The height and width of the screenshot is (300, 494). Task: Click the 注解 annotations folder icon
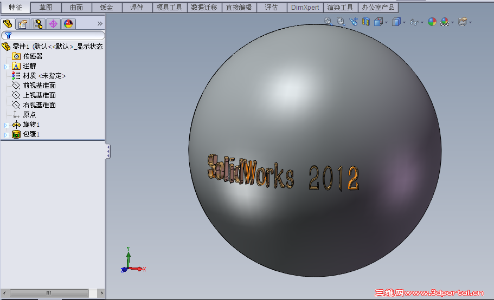coord(16,66)
